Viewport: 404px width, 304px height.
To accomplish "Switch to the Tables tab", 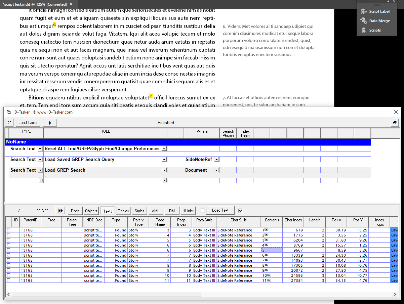I will tap(123, 210).
